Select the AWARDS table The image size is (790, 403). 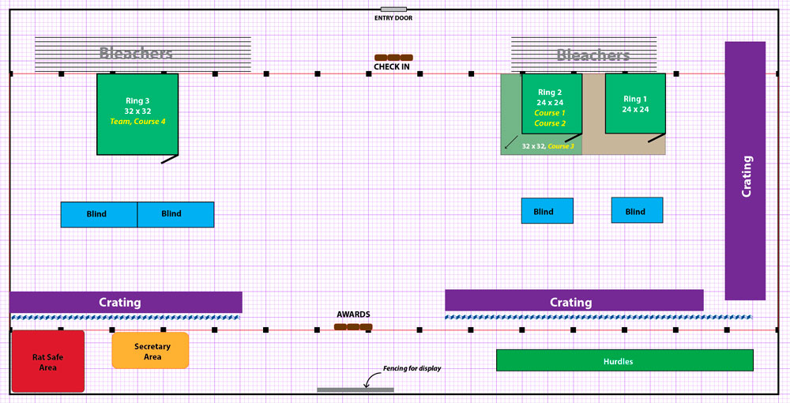353,327
